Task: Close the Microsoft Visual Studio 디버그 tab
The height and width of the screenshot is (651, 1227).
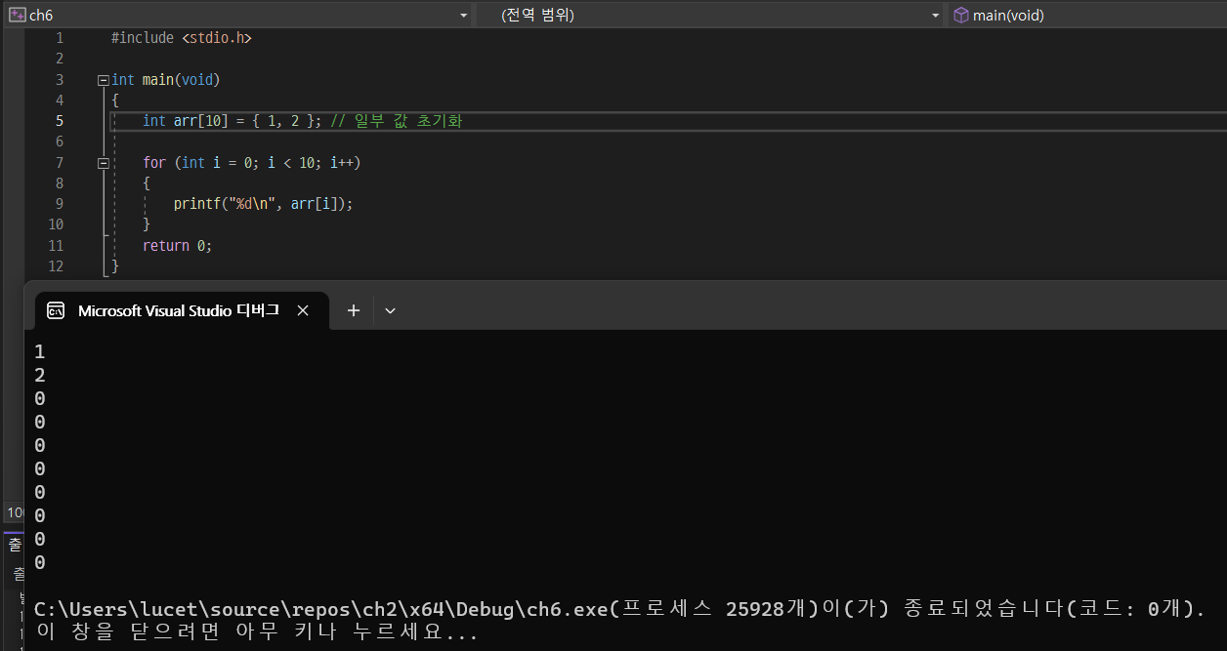Action: 303,310
